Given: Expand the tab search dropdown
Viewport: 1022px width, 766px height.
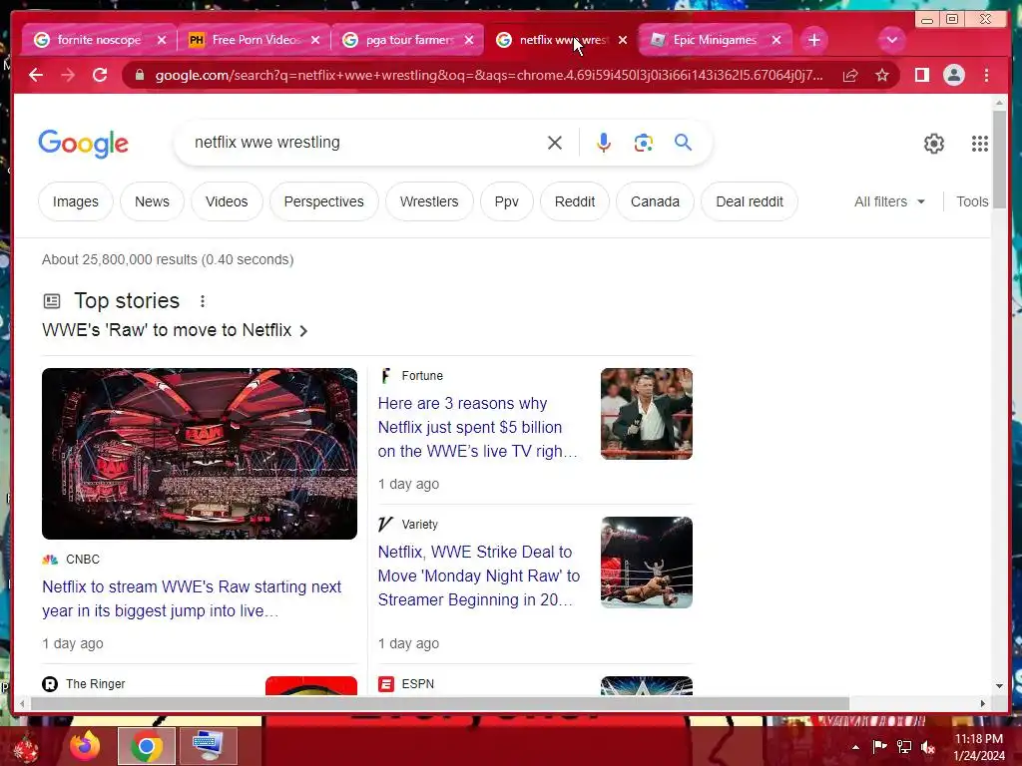Looking at the screenshot, I should (891, 40).
